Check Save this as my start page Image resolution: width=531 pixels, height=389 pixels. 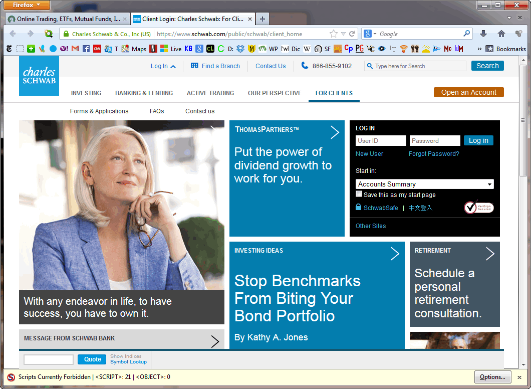(x=359, y=194)
